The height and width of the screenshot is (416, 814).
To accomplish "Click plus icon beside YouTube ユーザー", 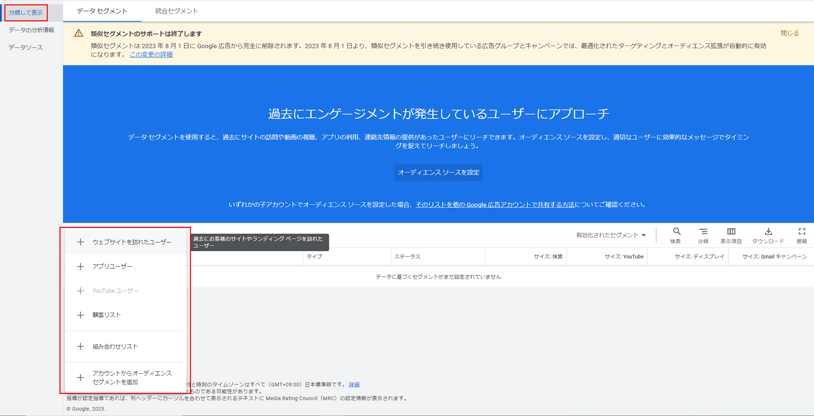I will (x=81, y=291).
